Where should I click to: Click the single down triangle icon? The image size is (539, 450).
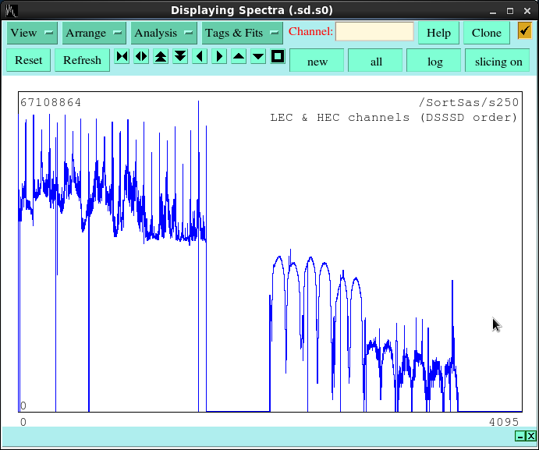(258, 56)
